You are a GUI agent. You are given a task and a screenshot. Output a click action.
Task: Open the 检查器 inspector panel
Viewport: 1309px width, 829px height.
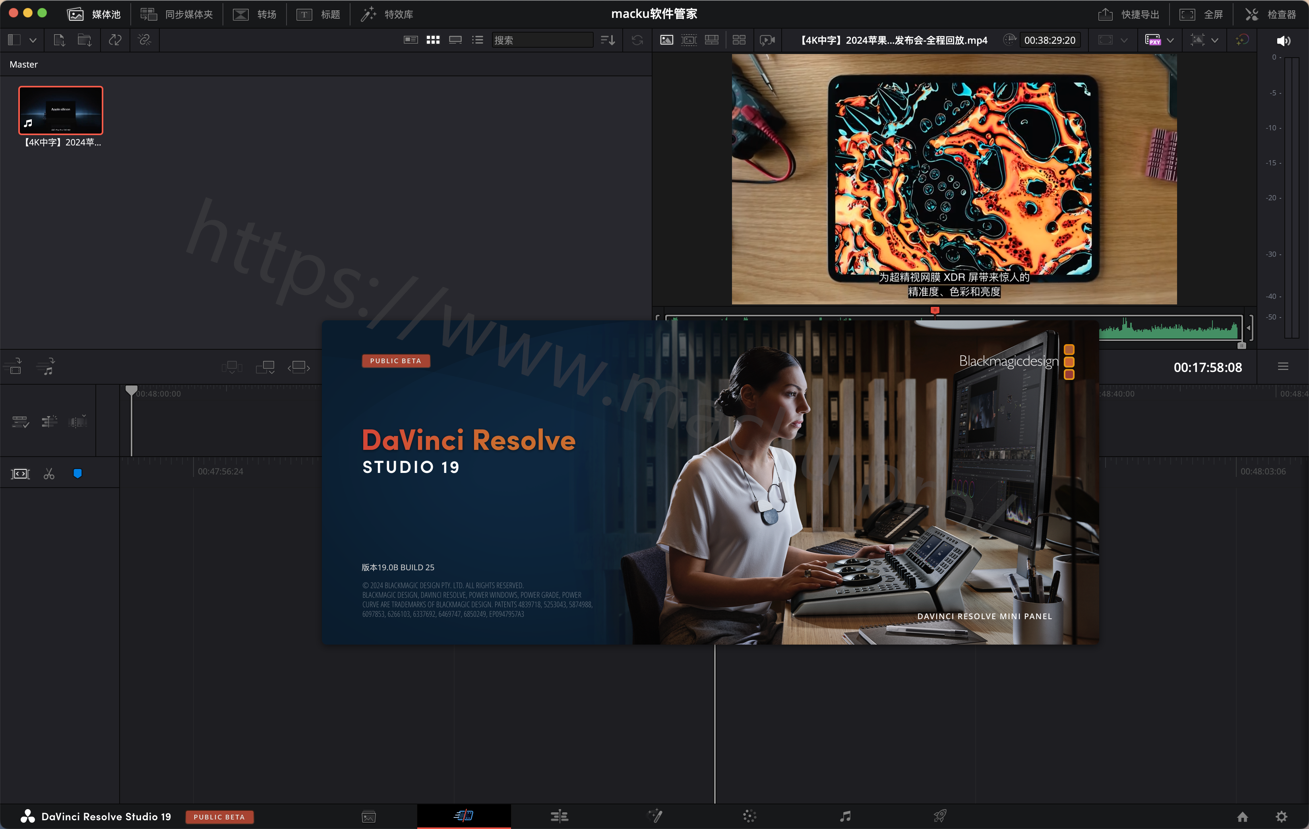click(x=1271, y=14)
